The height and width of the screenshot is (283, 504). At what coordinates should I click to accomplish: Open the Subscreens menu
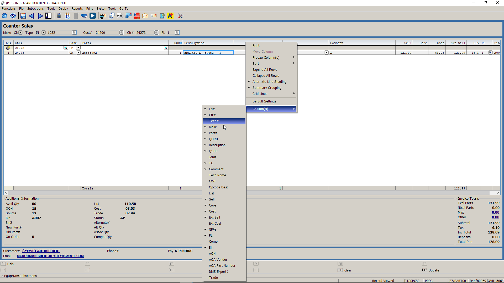point(35,8)
